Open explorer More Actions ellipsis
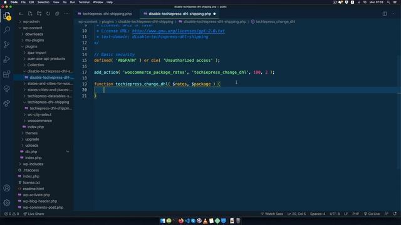Image resolution: width=401 pixels, height=225 pixels. click(66, 14)
